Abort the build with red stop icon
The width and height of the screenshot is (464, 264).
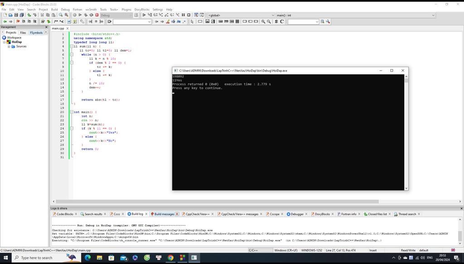coord(97,15)
